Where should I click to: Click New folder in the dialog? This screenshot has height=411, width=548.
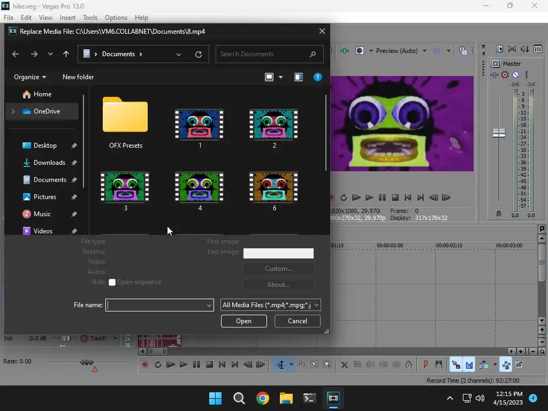pyautogui.click(x=78, y=77)
